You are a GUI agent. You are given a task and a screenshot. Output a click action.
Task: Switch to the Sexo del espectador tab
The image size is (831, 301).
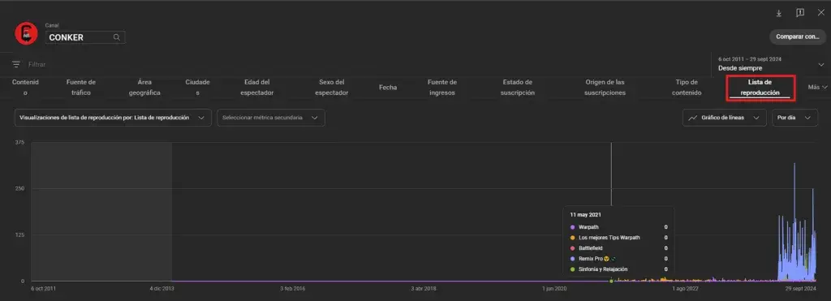click(x=332, y=88)
